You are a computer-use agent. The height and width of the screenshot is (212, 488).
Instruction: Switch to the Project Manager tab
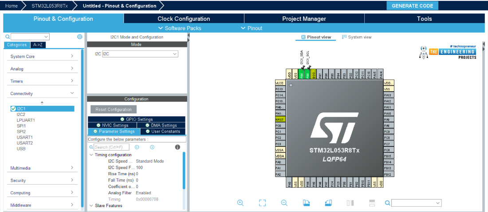304,19
